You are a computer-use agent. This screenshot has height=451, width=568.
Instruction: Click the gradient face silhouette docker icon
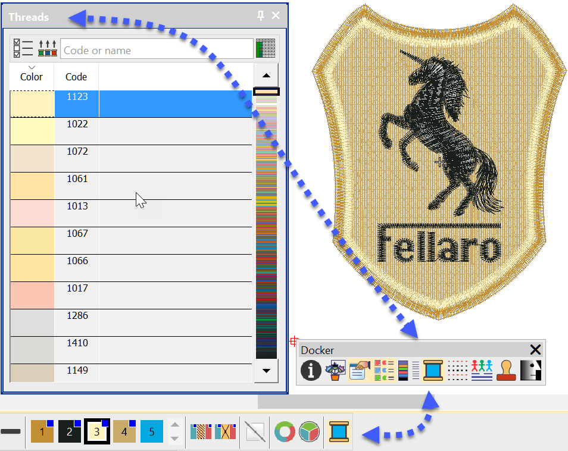[x=531, y=370]
